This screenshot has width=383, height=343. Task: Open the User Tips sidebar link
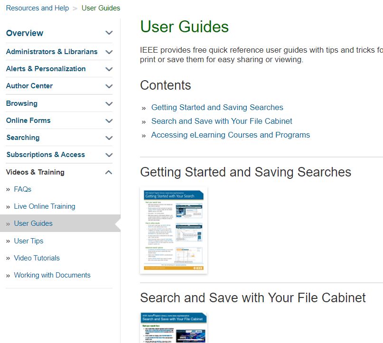coord(28,241)
